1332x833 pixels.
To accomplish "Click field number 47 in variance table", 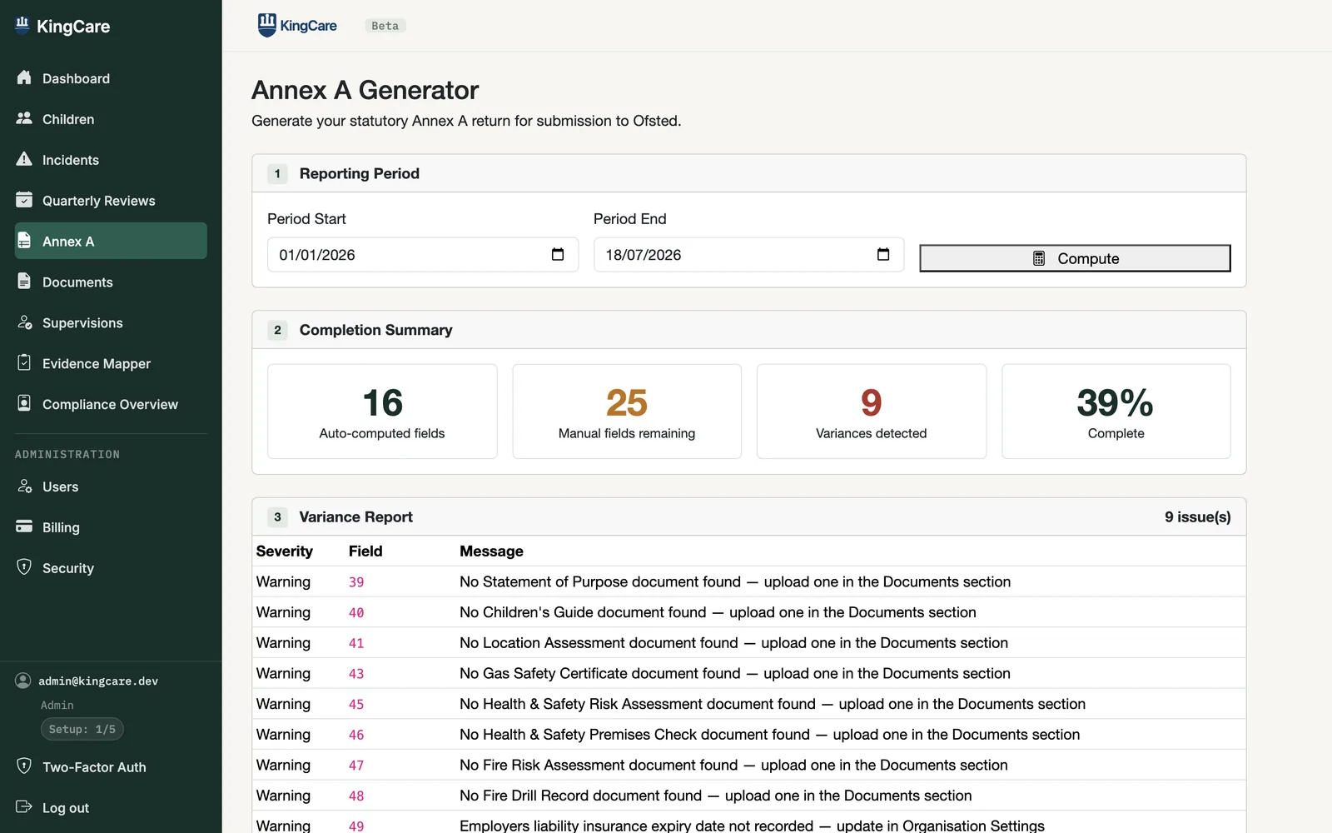I will [356, 766].
